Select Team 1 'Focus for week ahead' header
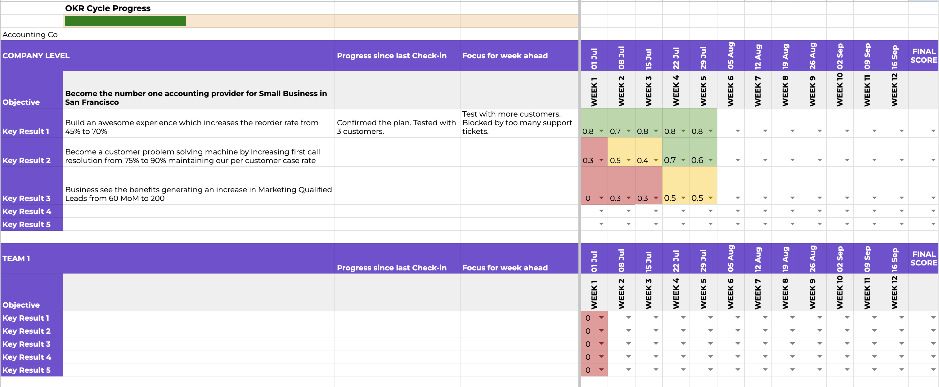The height and width of the screenshot is (387, 939). 519,258
